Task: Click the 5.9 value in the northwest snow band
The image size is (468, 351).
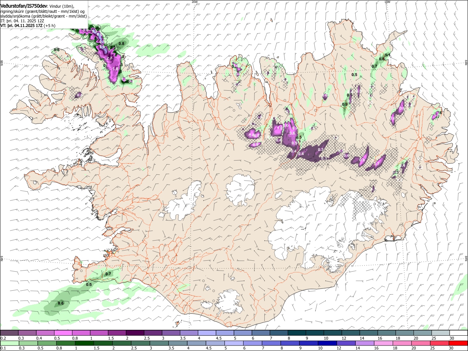Action: tap(102, 47)
